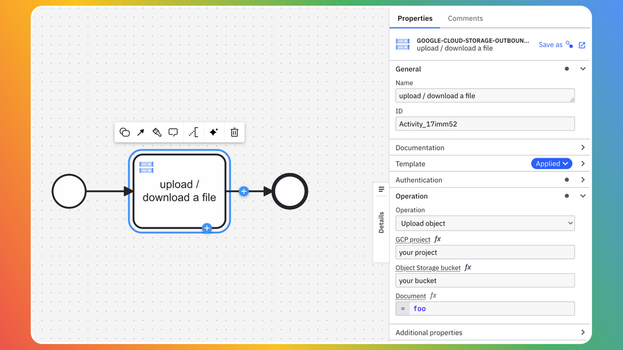
Task: Toggle FEEL expression for GCP project
Action: point(437,239)
